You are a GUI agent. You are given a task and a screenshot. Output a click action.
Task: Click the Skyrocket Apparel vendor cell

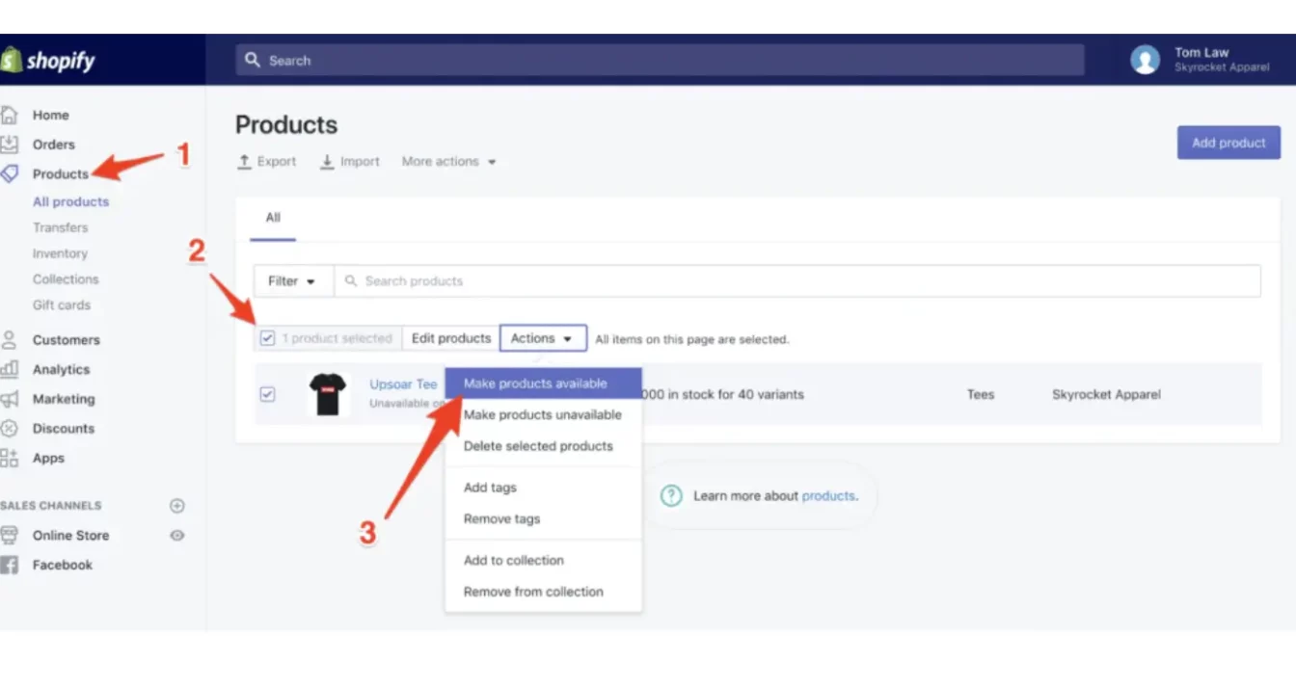coord(1106,394)
